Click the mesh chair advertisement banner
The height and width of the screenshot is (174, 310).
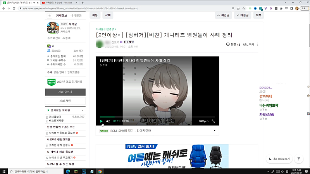tap(177, 156)
